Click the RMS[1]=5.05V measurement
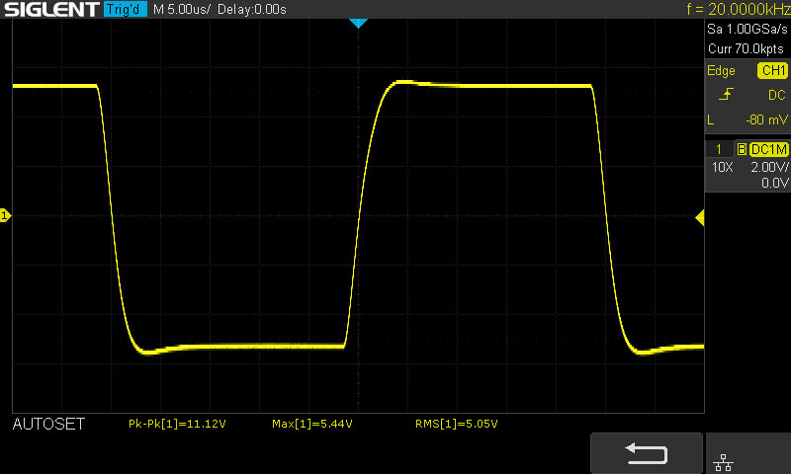 click(x=457, y=424)
